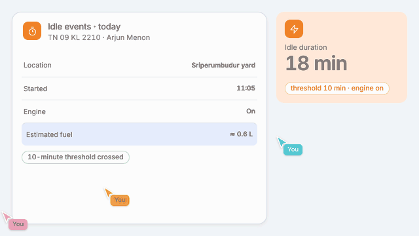Click the "Sriperumbudur yard" value
Viewport: 419px width, 236px height.
tap(223, 66)
